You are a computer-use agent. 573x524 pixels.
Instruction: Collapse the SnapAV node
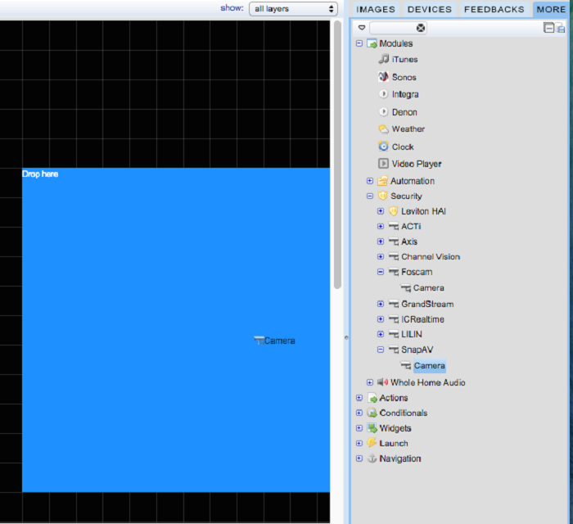(x=381, y=350)
